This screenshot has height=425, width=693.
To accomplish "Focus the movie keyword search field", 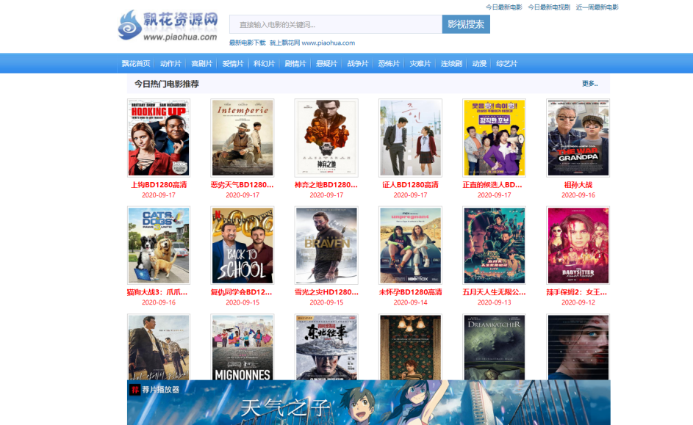I will [335, 24].
